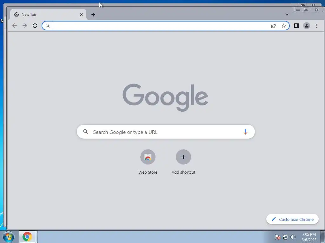Image resolution: width=325 pixels, height=243 pixels.
Task: Open the Chrome three-dot menu
Action: [x=317, y=26]
